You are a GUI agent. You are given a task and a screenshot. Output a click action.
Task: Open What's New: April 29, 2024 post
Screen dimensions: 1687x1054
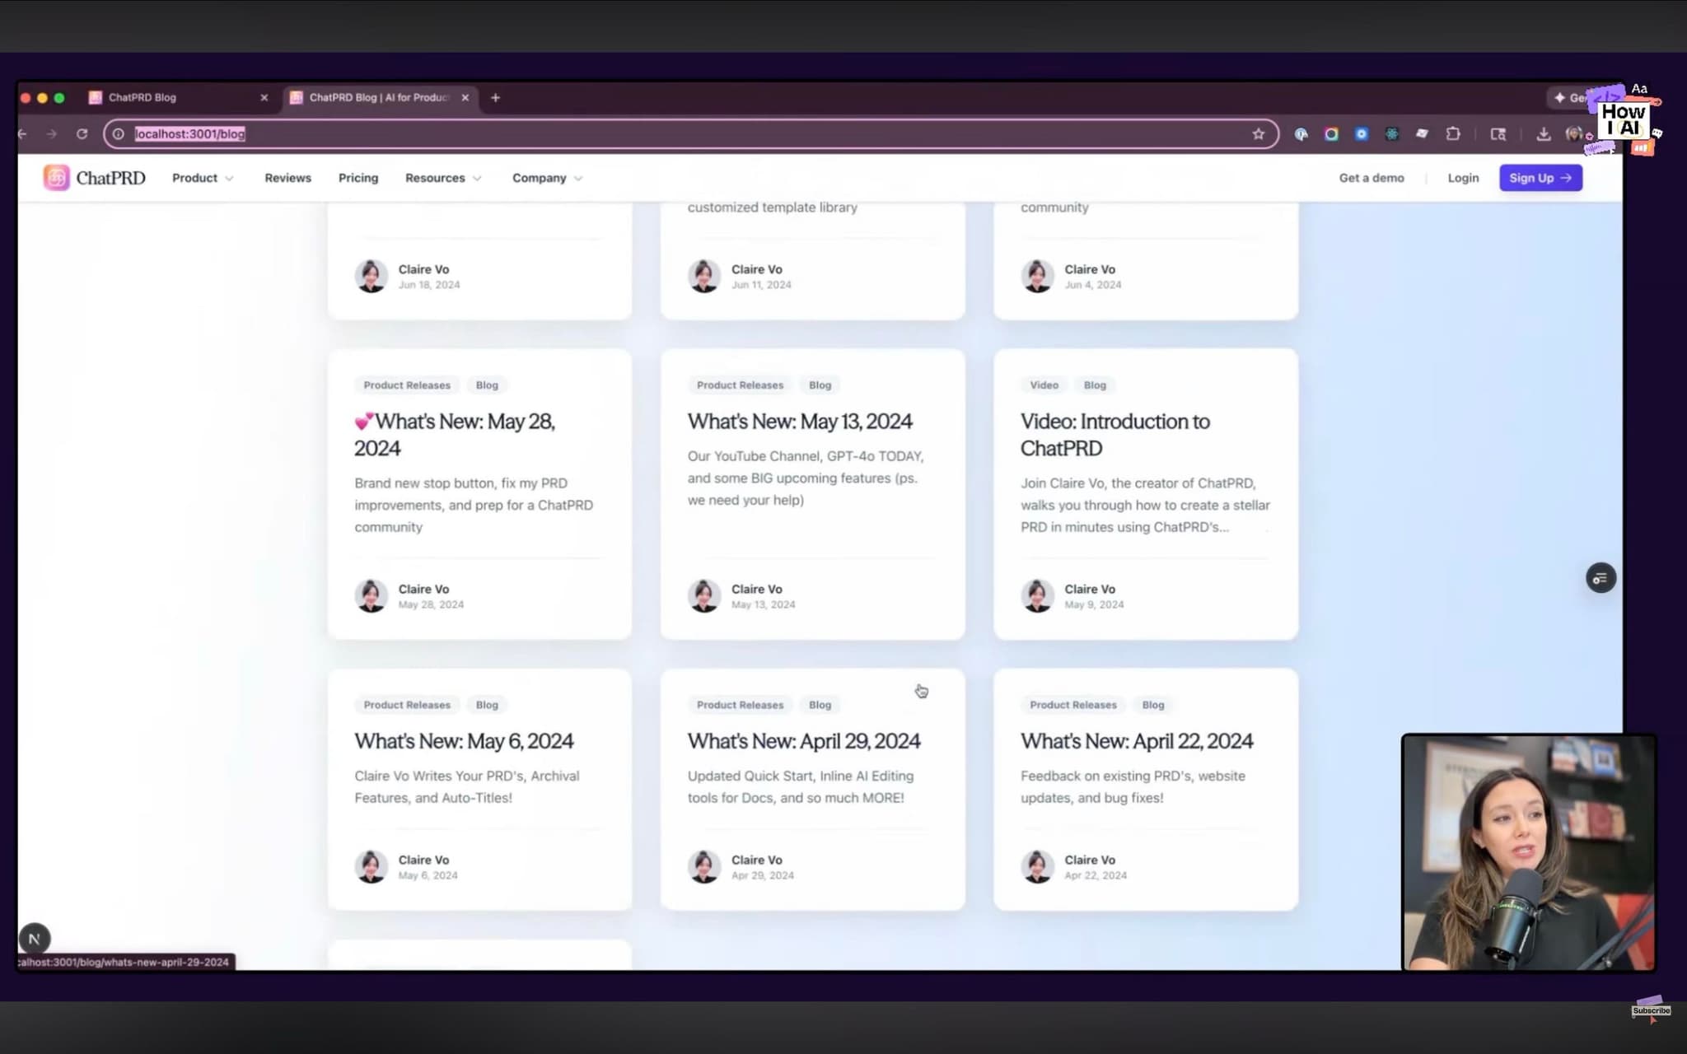[x=803, y=741]
